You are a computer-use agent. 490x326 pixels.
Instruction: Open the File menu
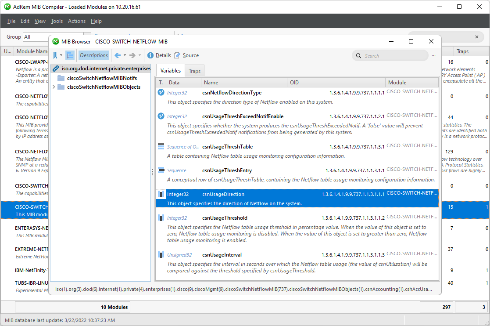(x=11, y=21)
